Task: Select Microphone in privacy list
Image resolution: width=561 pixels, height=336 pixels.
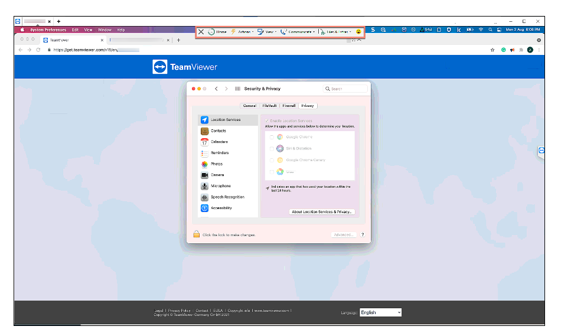Action: [x=228, y=186]
